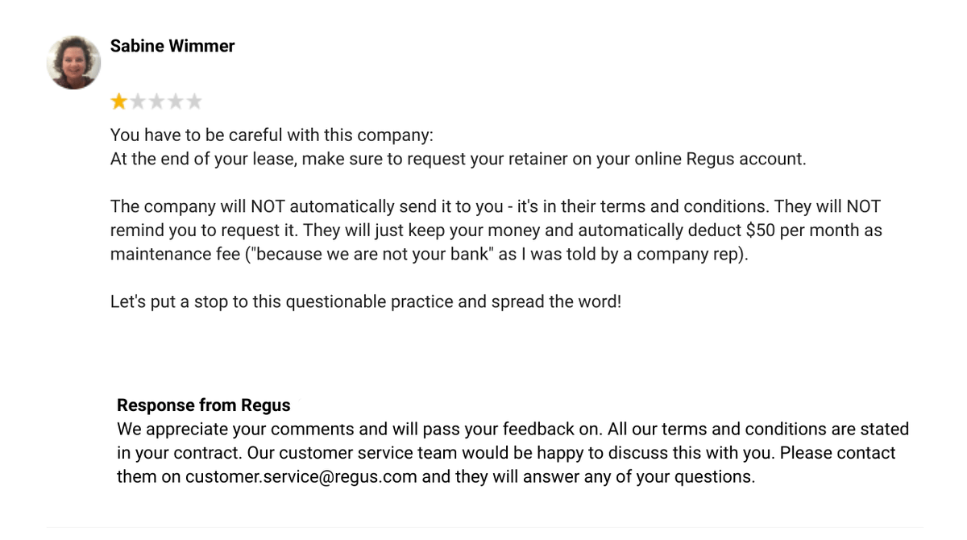Image resolution: width=967 pixels, height=540 pixels.
Task: Open Sabine Wimmer's profile photo
Action: click(x=73, y=62)
